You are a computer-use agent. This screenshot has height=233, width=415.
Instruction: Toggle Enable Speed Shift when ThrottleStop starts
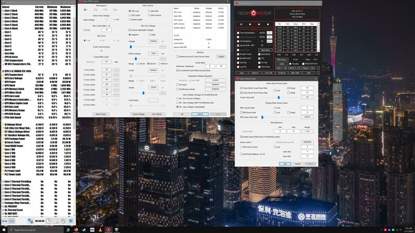tap(241, 137)
